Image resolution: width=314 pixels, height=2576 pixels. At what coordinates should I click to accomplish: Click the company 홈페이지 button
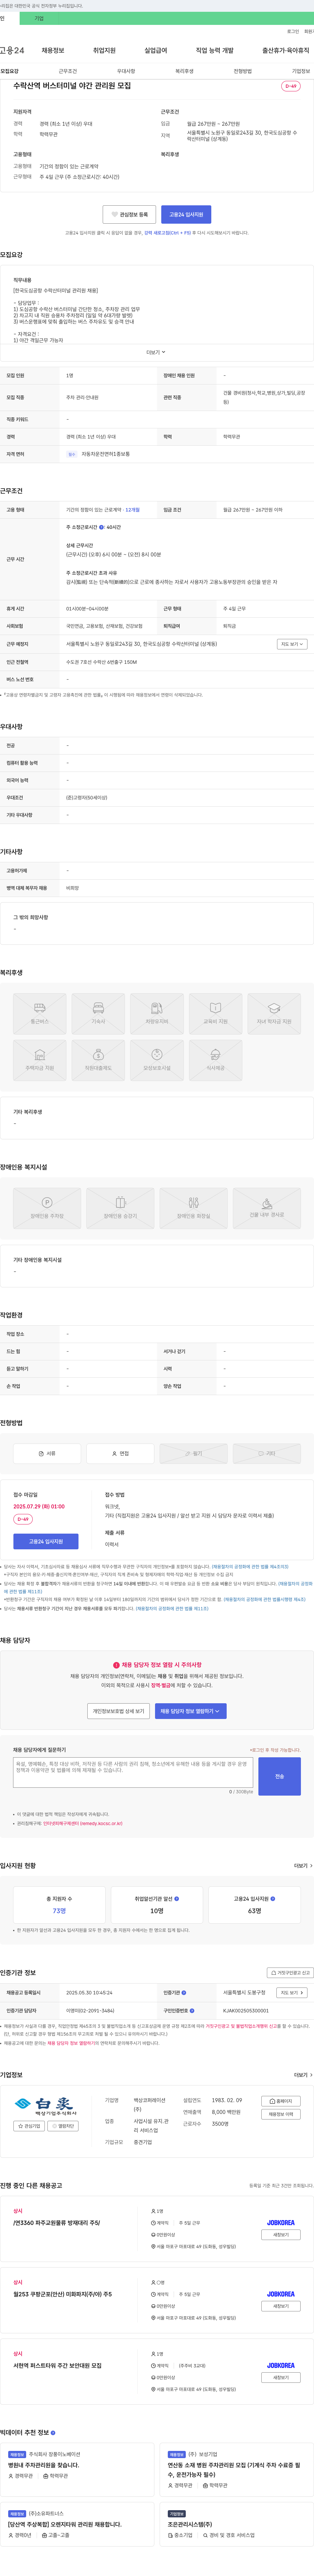coord(281,2101)
